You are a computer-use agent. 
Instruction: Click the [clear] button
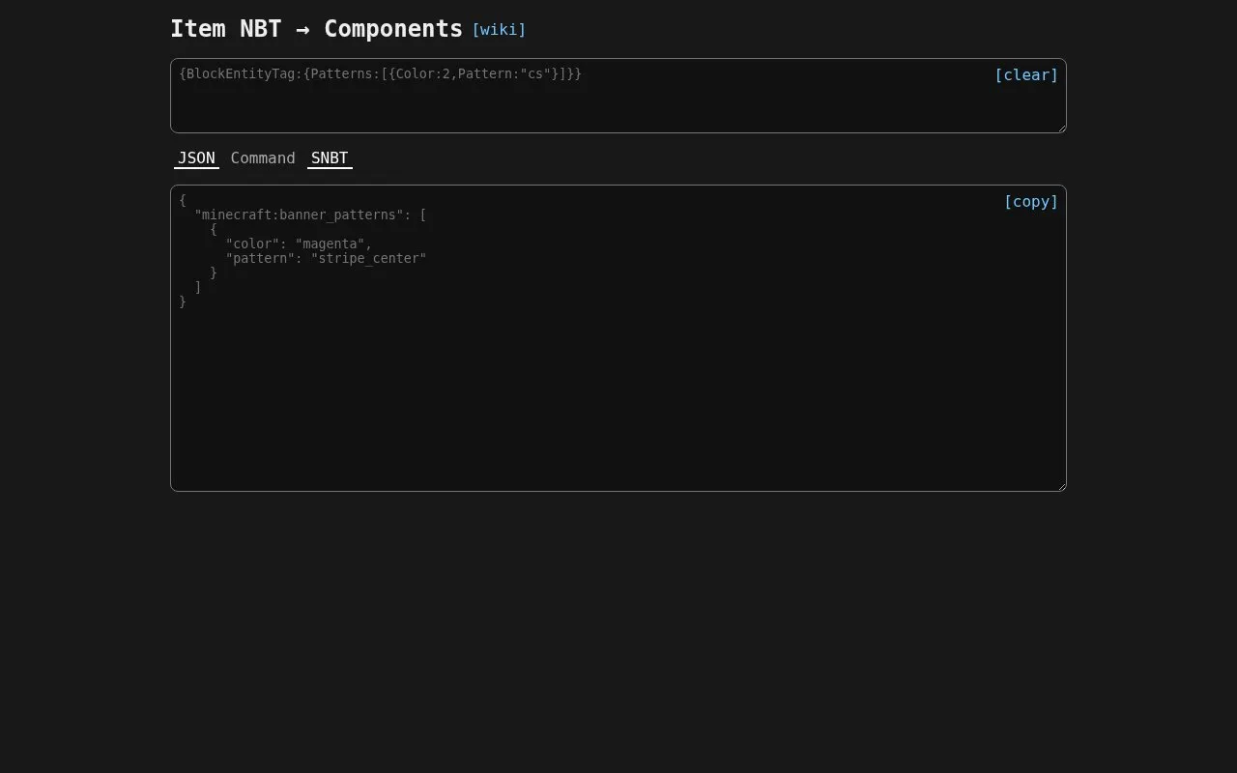[1026, 75]
